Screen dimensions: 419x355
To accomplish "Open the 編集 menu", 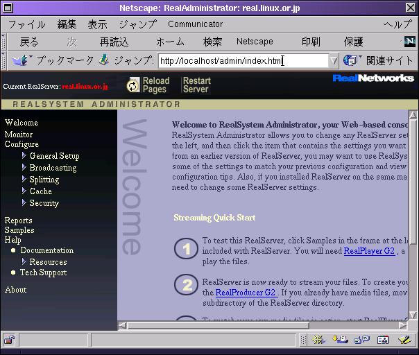I will (67, 24).
